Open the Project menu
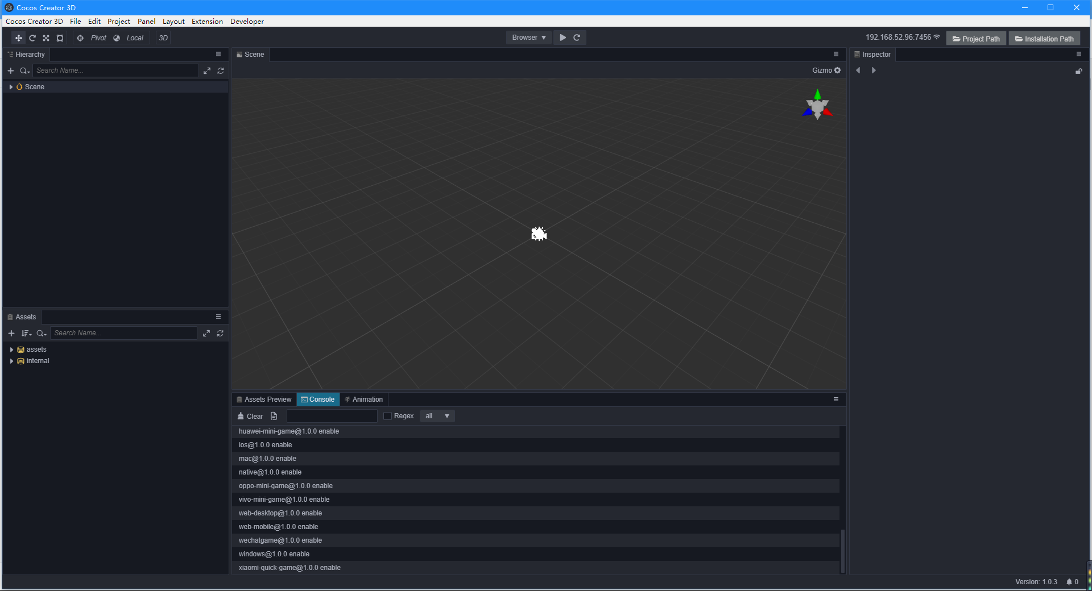This screenshot has height=591, width=1092. pyautogui.click(x=119, y=22)
